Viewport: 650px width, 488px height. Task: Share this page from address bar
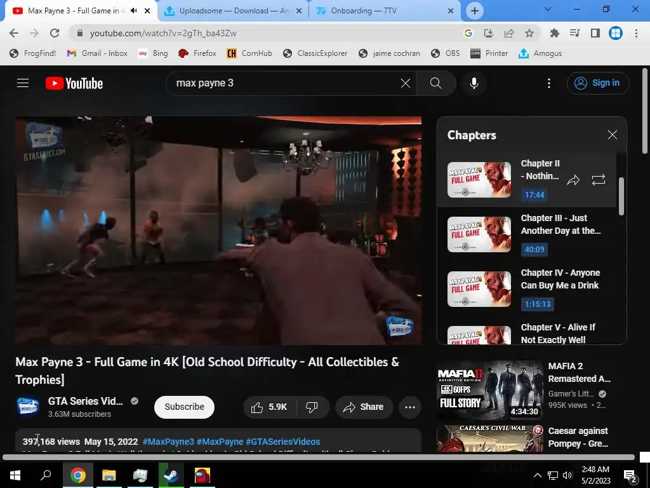[x=509, y=33]
